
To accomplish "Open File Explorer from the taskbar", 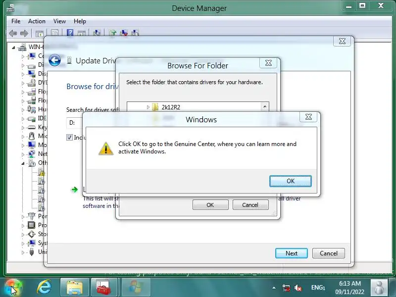I will pyautogui.click(x=75, y=288).
